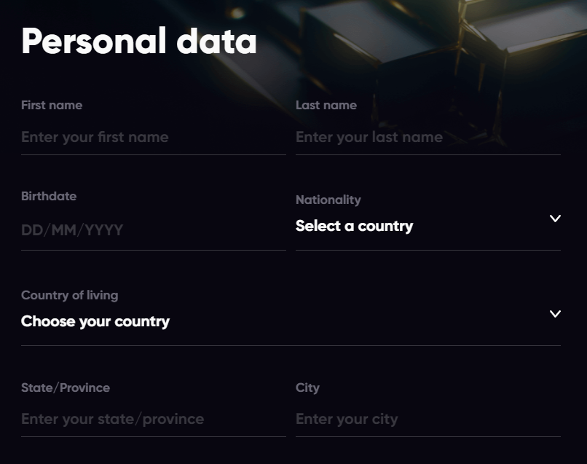Image resolution: width=587 pixels, height=464 pixels.
Task: Expand the Nationality dropdown chevron
Action: click(555, 219)
